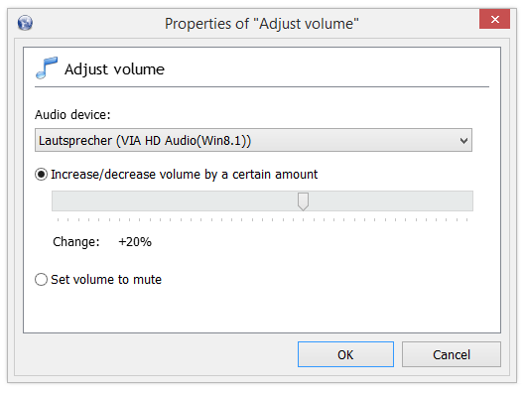Select the Increase/decrease volume radio circle

click(41, 175)
